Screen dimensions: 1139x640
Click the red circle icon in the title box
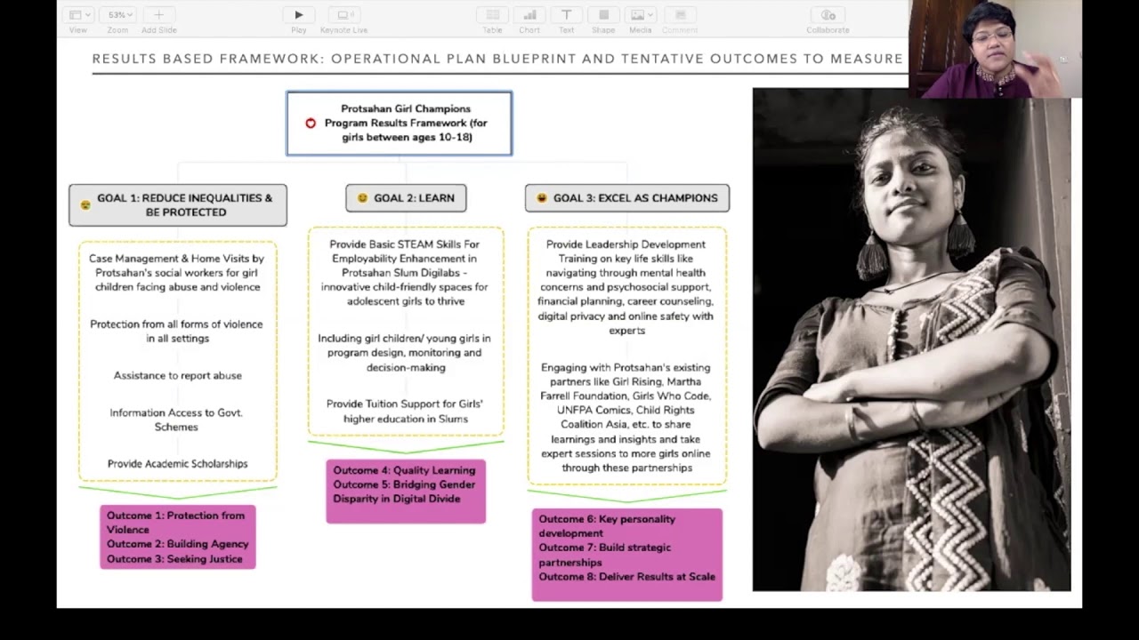311,123
